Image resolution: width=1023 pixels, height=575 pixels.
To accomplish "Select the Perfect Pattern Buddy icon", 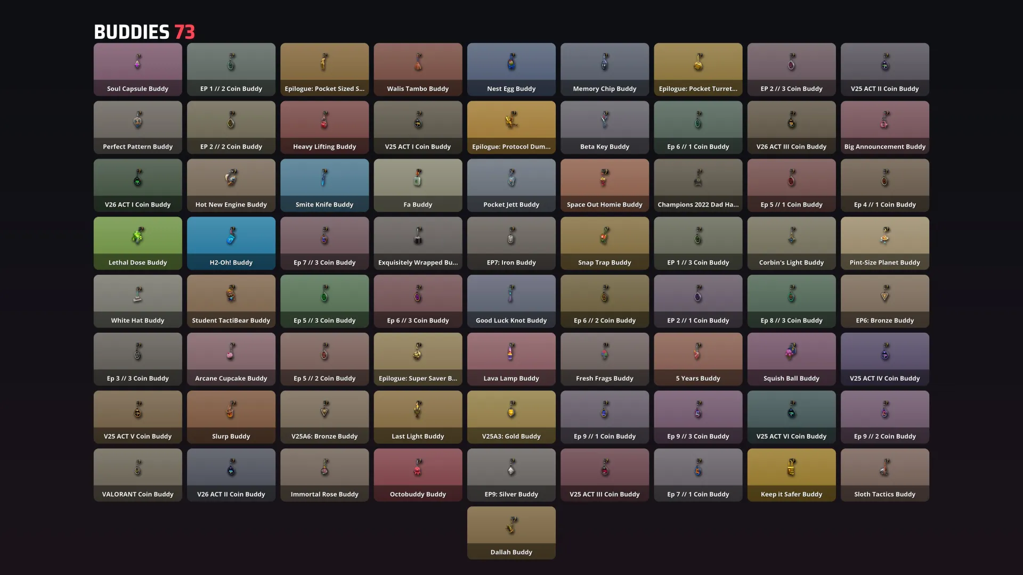I will click(x=138, y=120).
